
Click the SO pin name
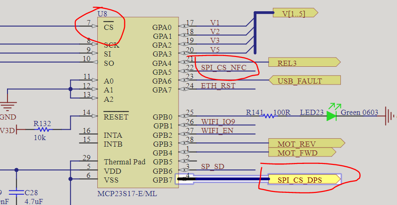pos(108,63)
